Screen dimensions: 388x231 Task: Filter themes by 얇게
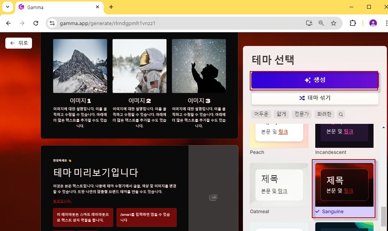point(281,114)
